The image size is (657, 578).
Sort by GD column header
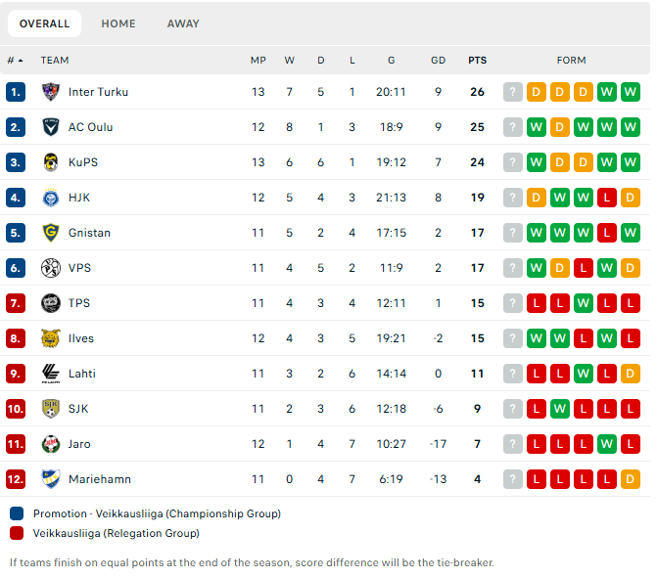pyautogui.click(x=438, y=61)
